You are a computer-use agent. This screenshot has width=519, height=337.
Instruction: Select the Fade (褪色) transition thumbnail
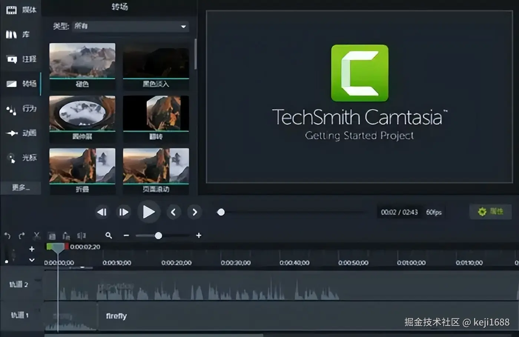[82, 66]
